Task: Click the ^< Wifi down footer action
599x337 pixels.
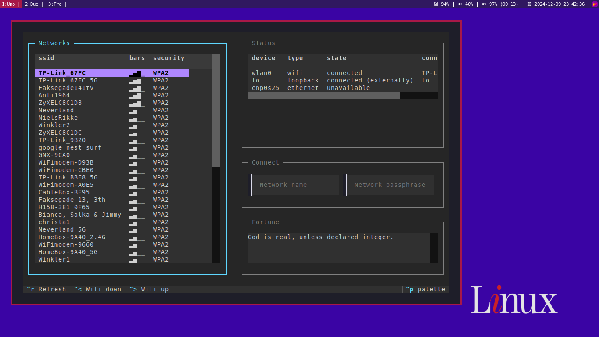Action: tap(97, 289)
